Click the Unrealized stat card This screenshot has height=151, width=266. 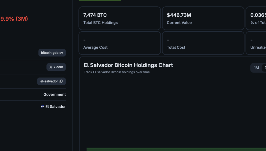[256, 43]
